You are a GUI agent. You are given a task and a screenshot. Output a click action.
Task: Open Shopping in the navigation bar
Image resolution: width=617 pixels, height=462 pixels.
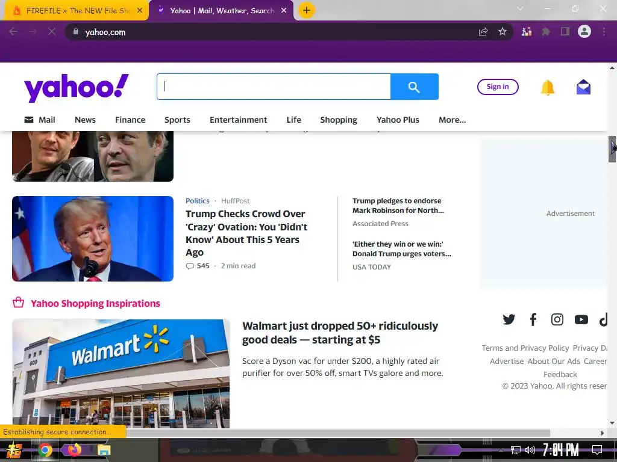click(339, 120)
